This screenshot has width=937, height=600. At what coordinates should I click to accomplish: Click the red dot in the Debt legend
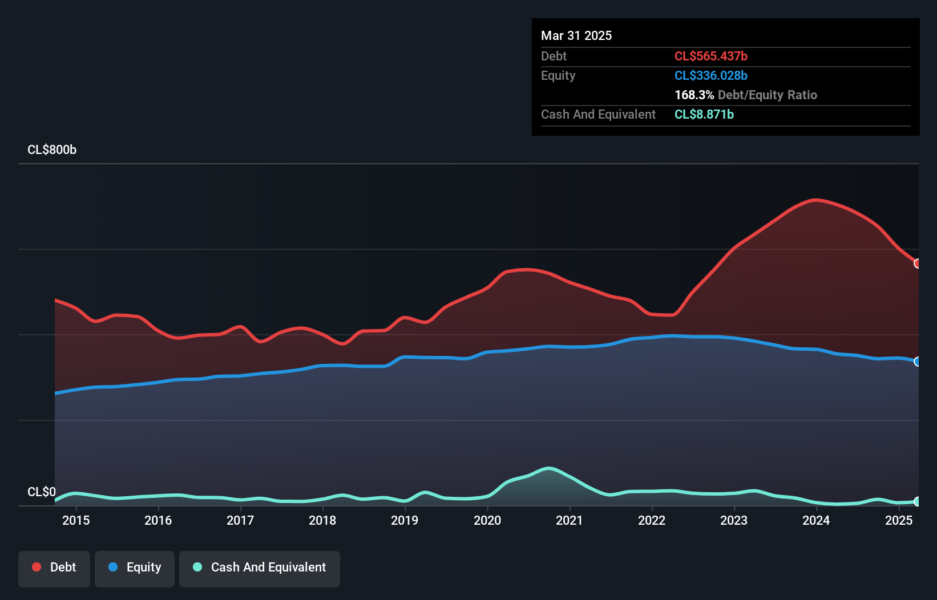coord(36,567)
